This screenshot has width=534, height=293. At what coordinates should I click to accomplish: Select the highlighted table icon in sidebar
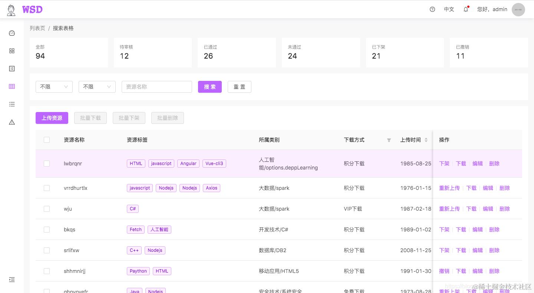click(11, 86)
